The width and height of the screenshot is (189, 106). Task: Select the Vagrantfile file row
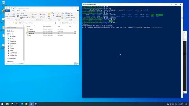(x=51, y=33)
